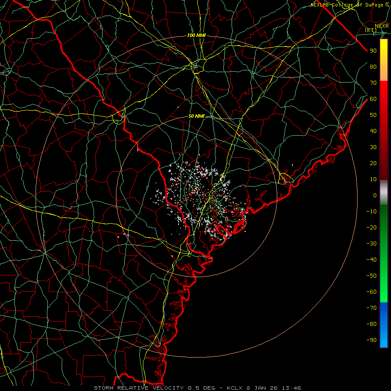Viewport: 391px width, 391px height.
Task: Click 'STORM RELATIVE VELOCITY 0.5 DEG' caption text
Action: click(x=155, y=388)
